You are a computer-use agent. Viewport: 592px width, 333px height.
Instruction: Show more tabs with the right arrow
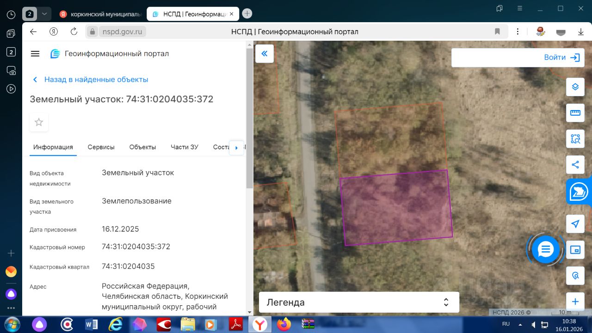coord(236,148)
